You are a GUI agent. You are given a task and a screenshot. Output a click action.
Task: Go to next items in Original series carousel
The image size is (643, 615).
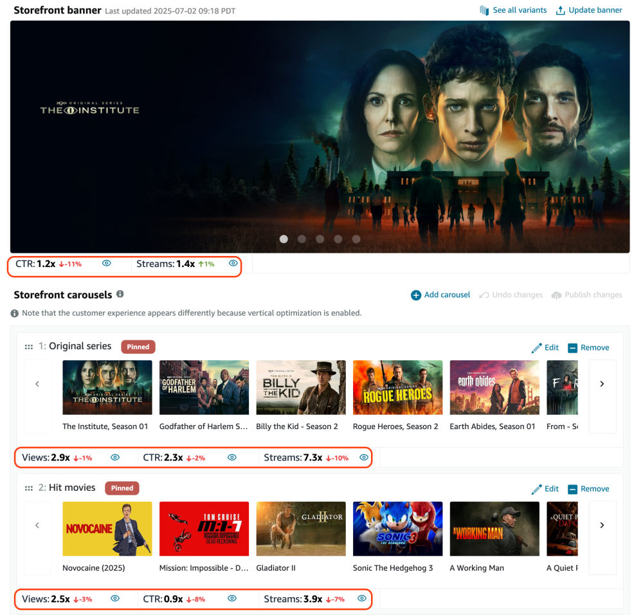(x=602, y=396)
